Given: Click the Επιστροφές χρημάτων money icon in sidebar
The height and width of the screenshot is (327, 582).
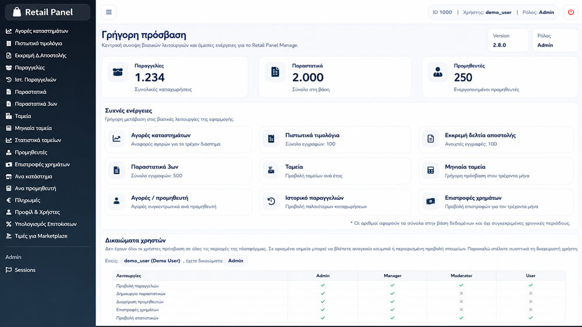Looking at the screenshot, I should [x=9, y=164].
